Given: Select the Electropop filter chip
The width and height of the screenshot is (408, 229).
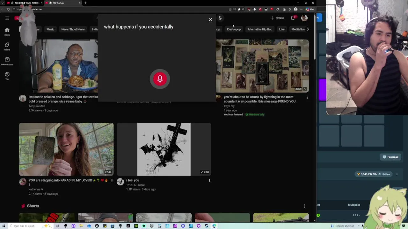Looking at the screenshot, I should 234,29.
